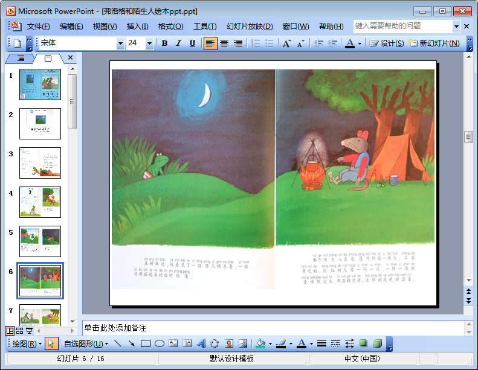Increase font size
Image resolution: width=478 pixels, height=370 pixels.
pos(286,43)
